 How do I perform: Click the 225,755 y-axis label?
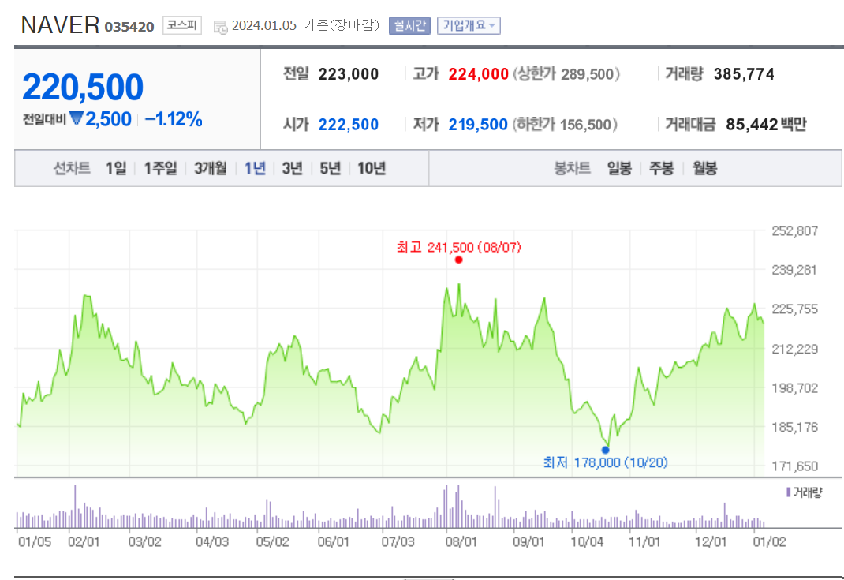tap(794, 309)
